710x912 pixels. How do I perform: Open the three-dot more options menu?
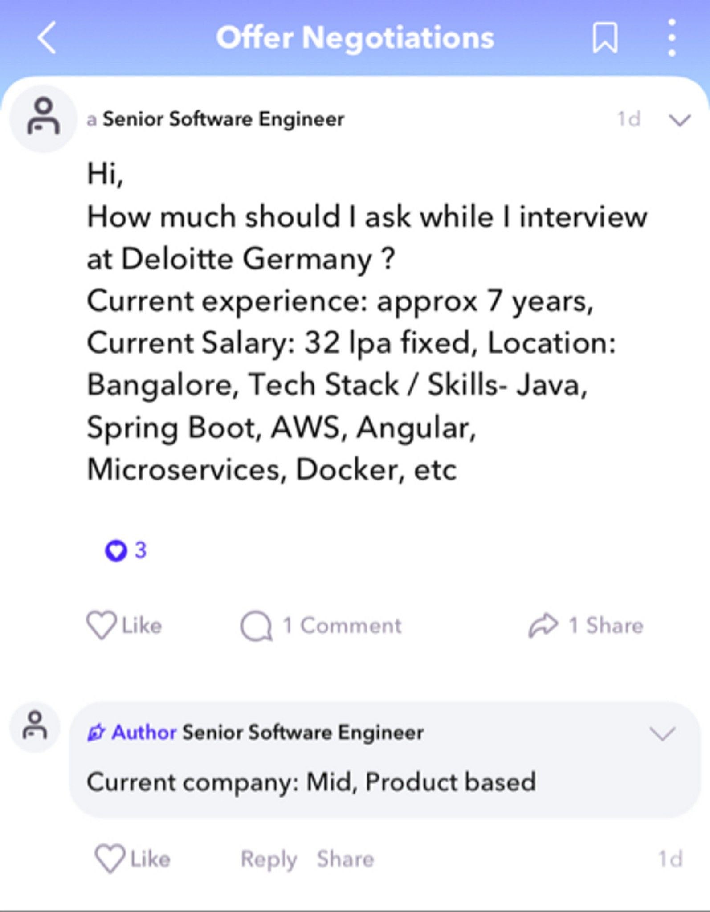pos(672,37)
